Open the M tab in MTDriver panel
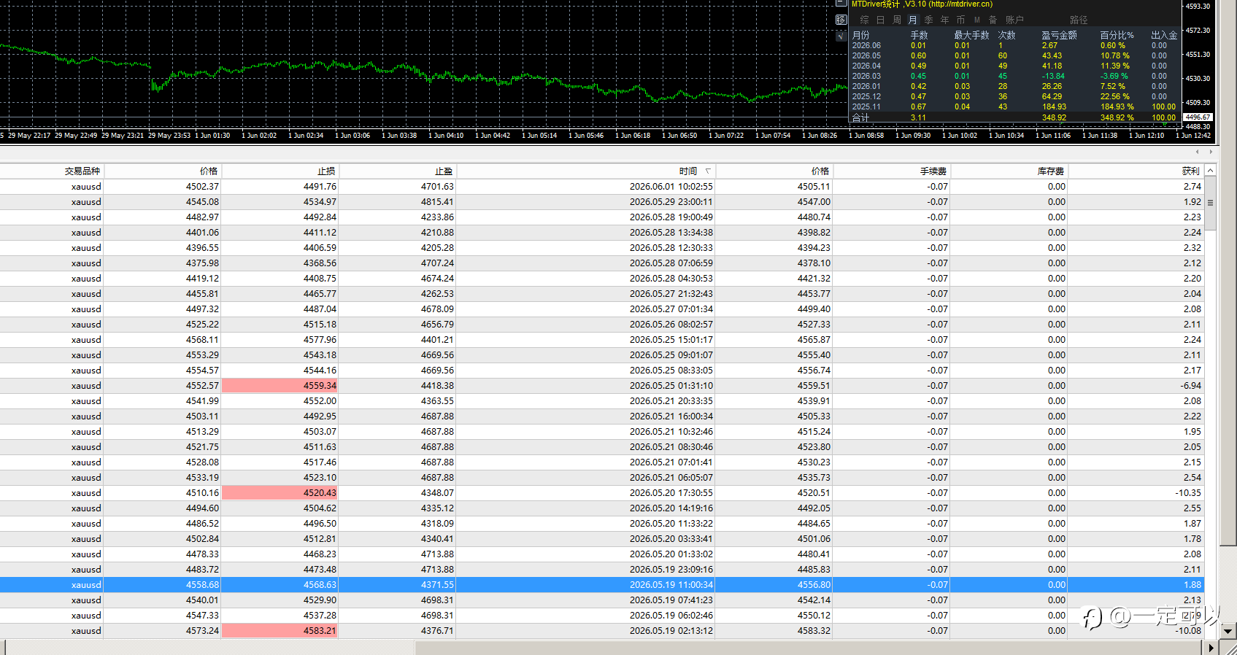The height and width of the screenshot is (655, 1237). coord(977,20)
